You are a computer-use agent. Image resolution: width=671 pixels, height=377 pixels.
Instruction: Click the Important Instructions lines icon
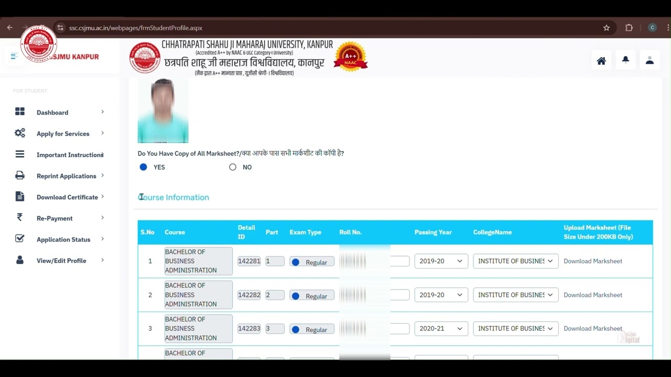[20, 154]
